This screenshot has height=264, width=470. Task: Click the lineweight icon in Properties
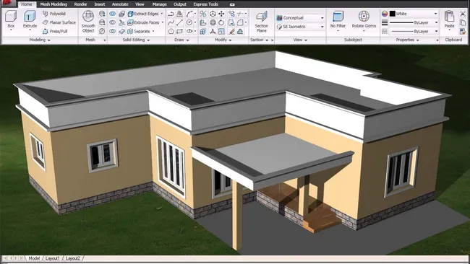(x=385, y=22)
